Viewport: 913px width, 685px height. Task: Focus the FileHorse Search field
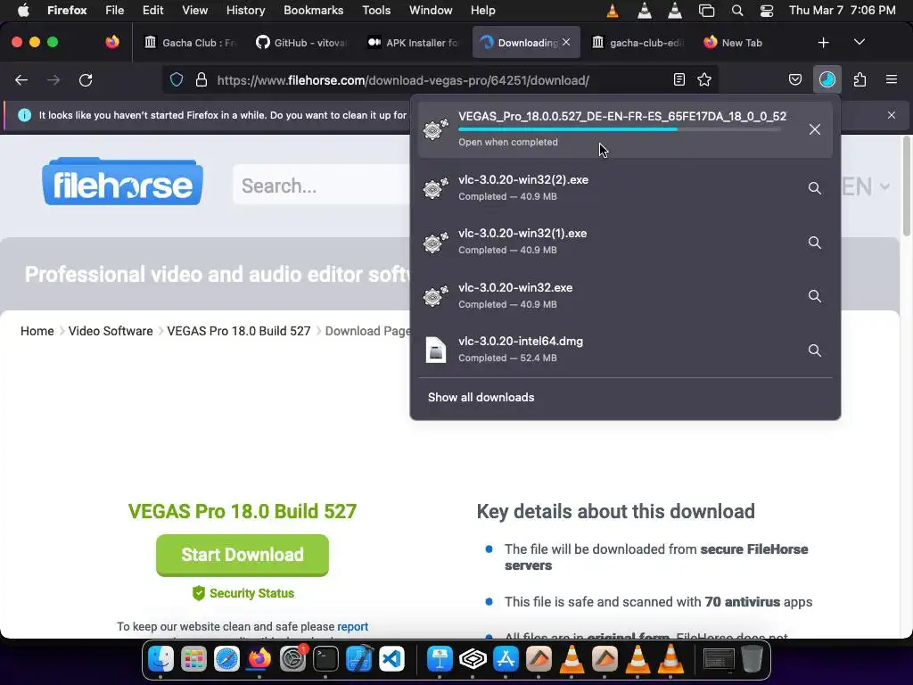[323, 186]
